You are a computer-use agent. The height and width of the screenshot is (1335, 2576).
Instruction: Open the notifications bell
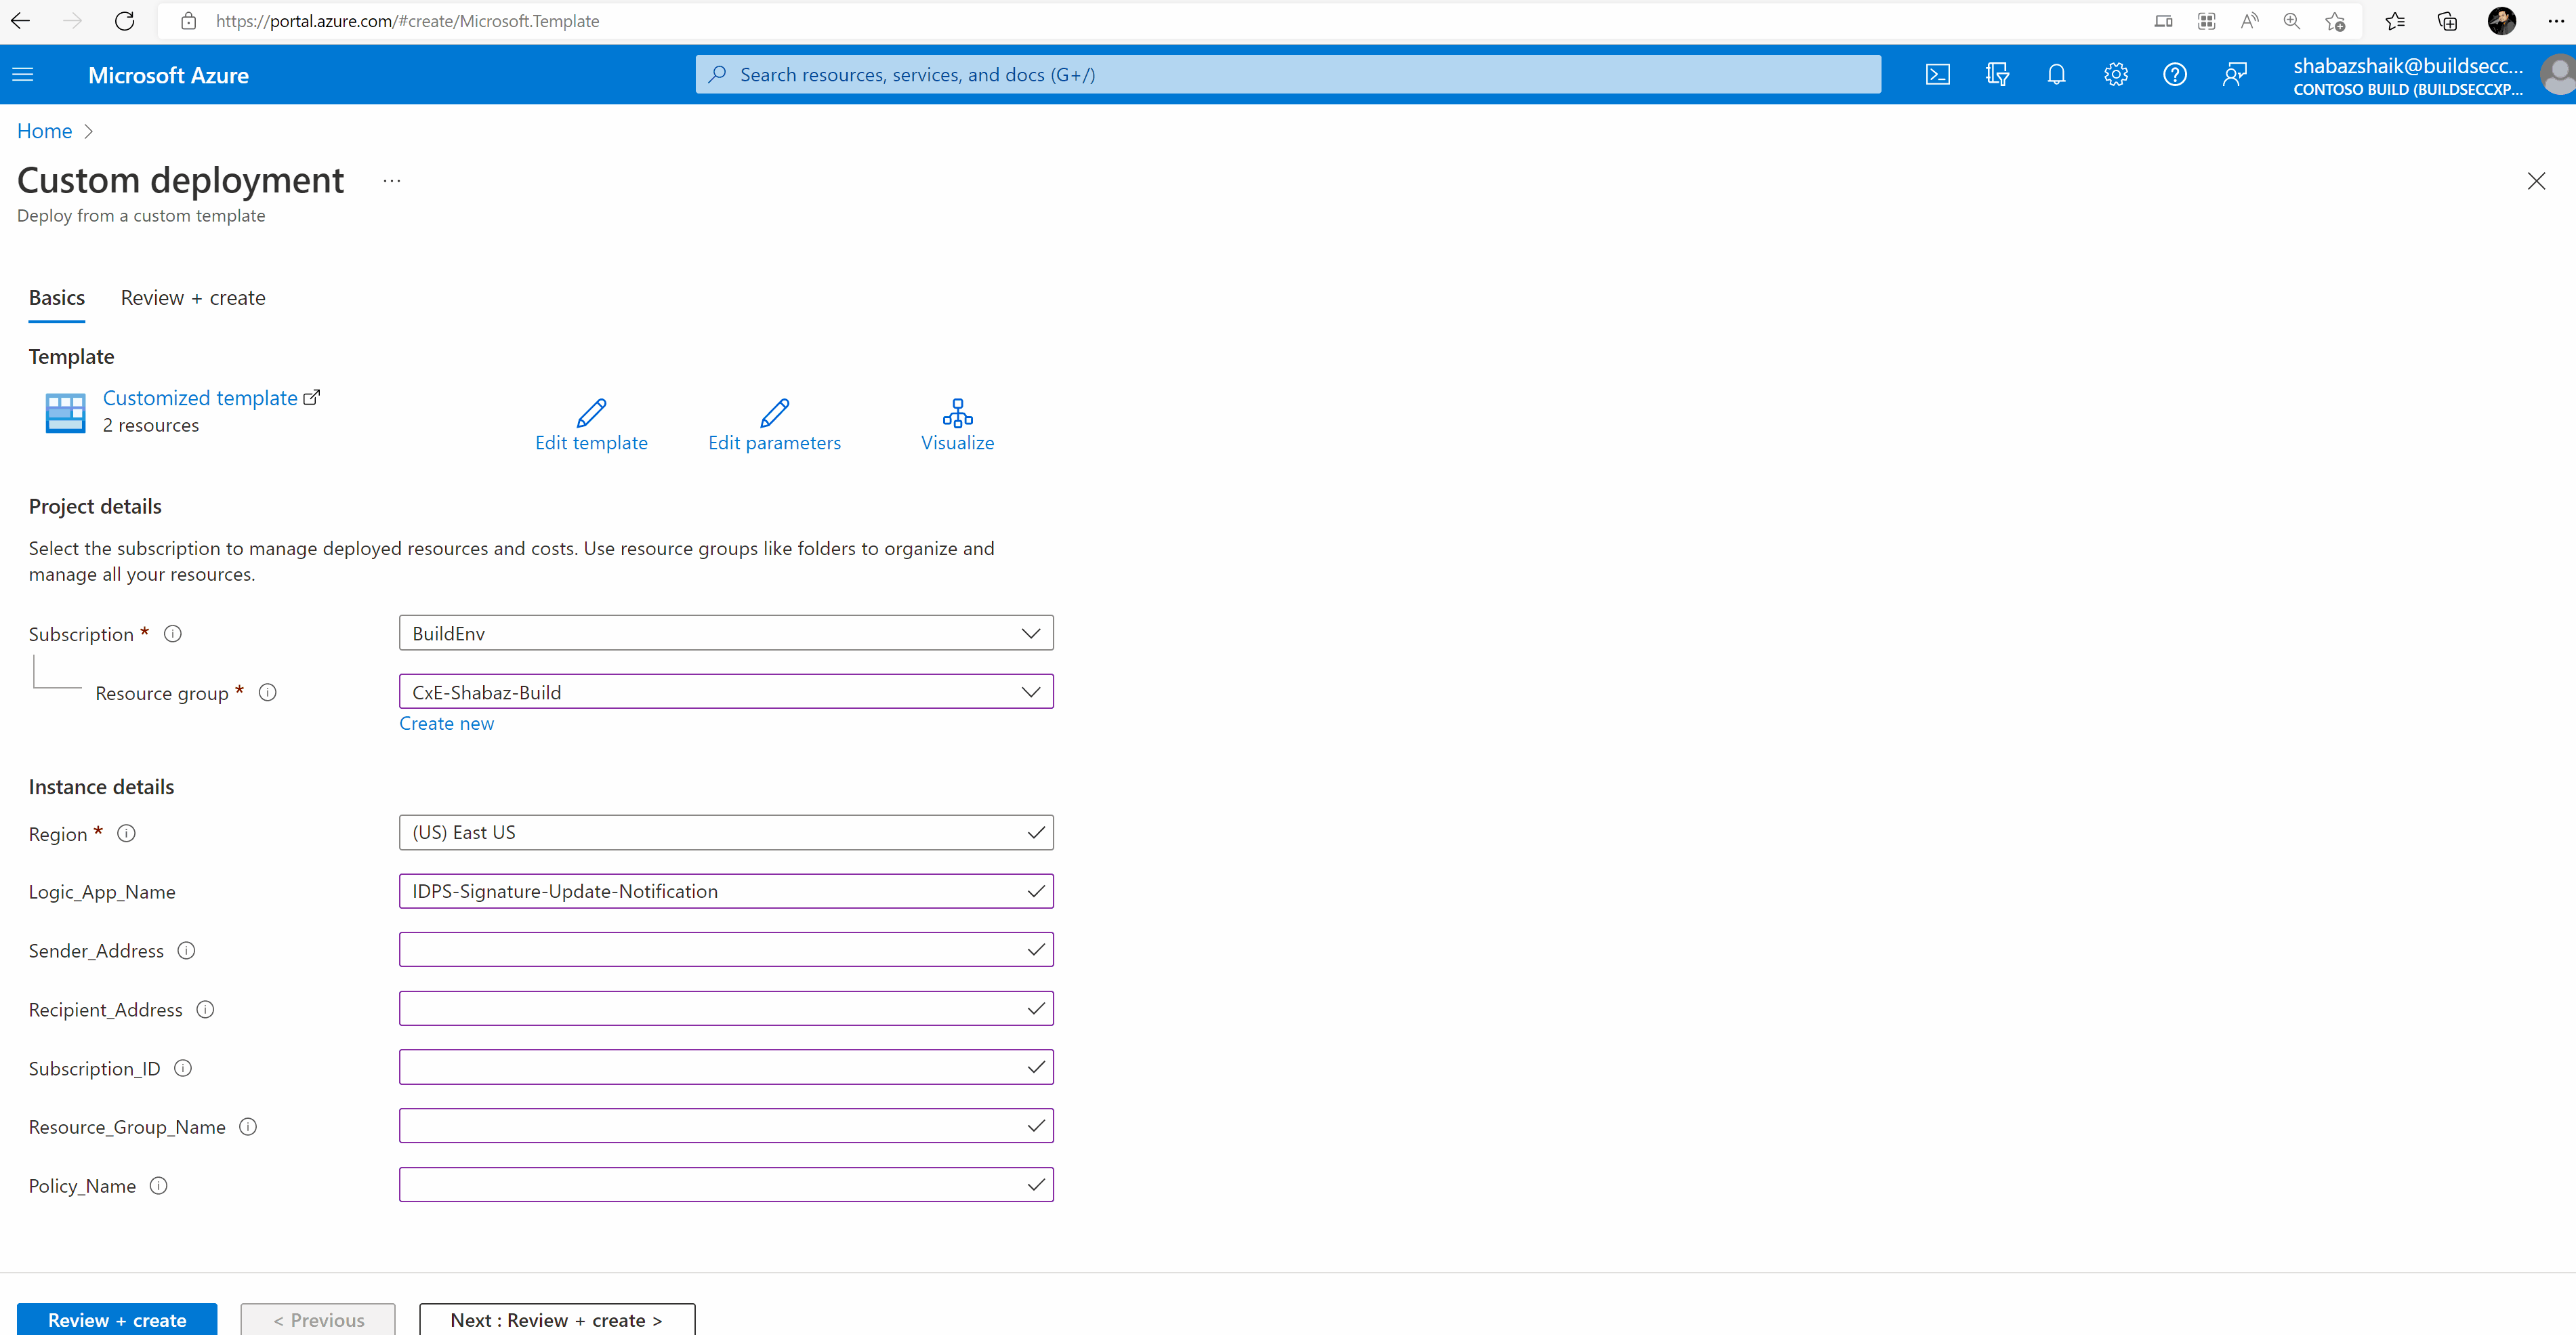(x=2056, y=75)
